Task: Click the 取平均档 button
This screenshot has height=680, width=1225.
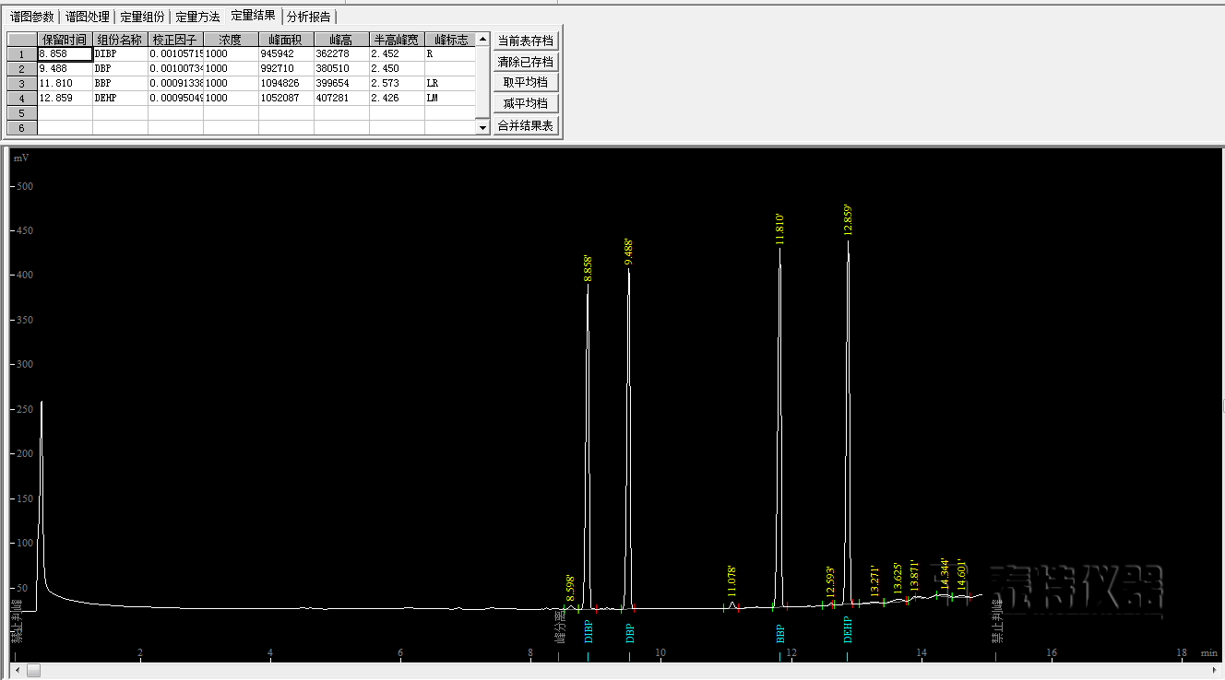Action: coord(525,83)
